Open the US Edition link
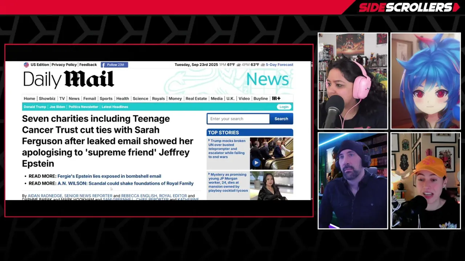Viewport: 465px width, 261px height. pyautogui.click(x=40, y=65)
